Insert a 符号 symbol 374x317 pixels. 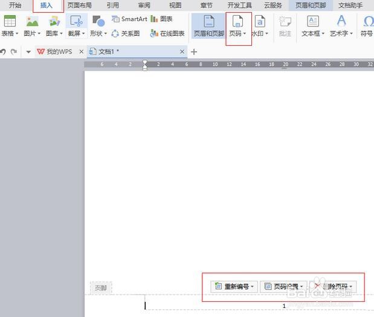point(367,26)
